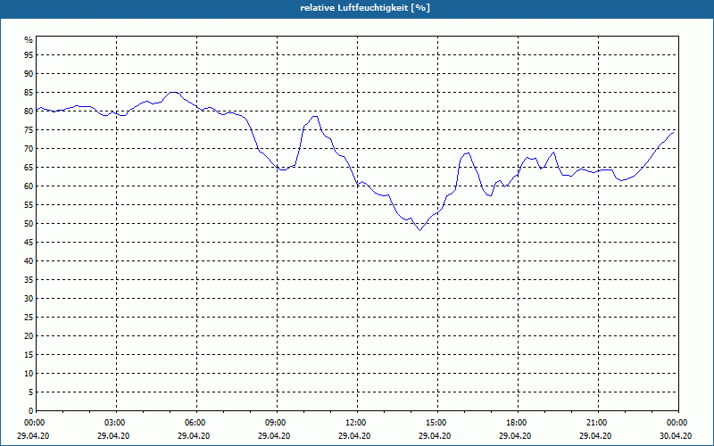This screenshot has height=446, width=714.
Task: Click the y-axis label '25'
Action: [29, 318]
